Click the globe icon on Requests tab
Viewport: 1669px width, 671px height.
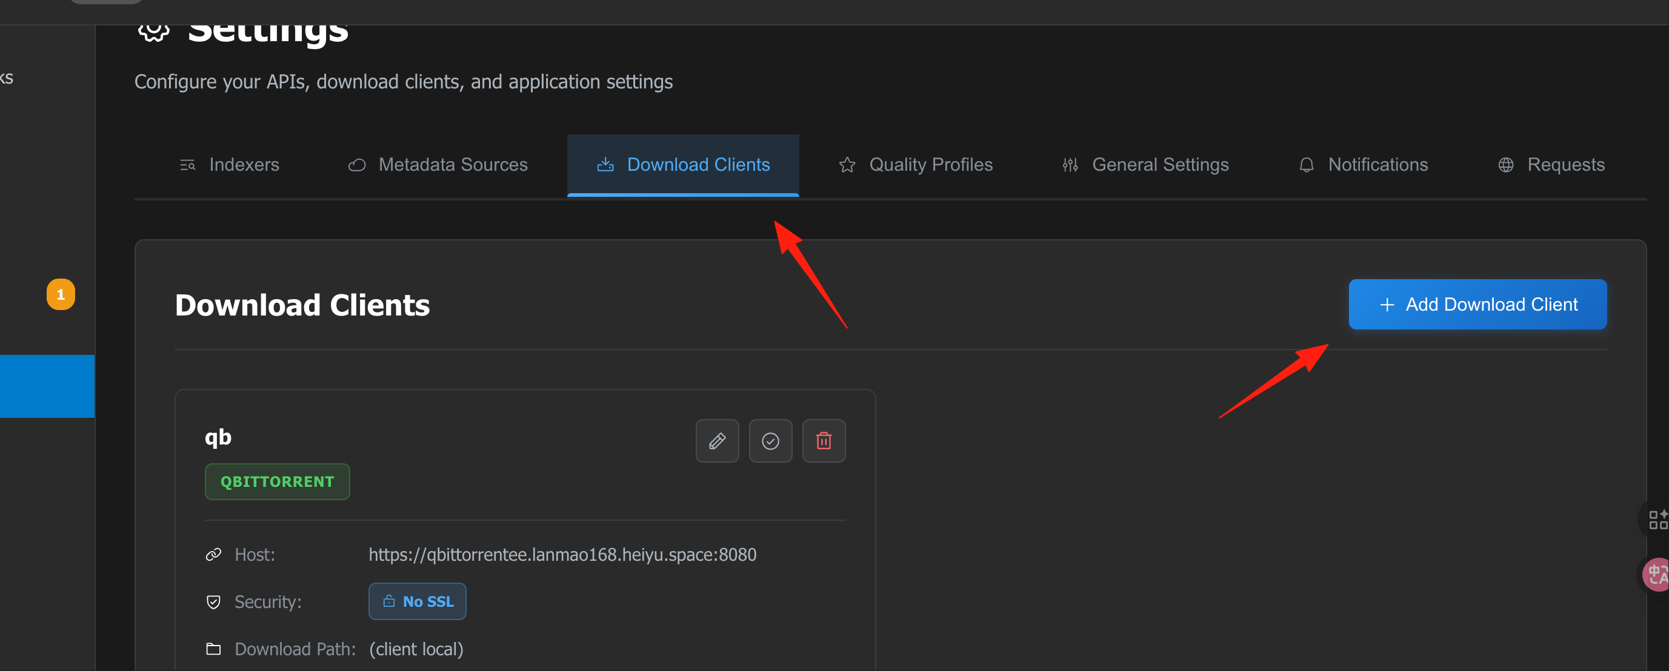click(1506, 165)
